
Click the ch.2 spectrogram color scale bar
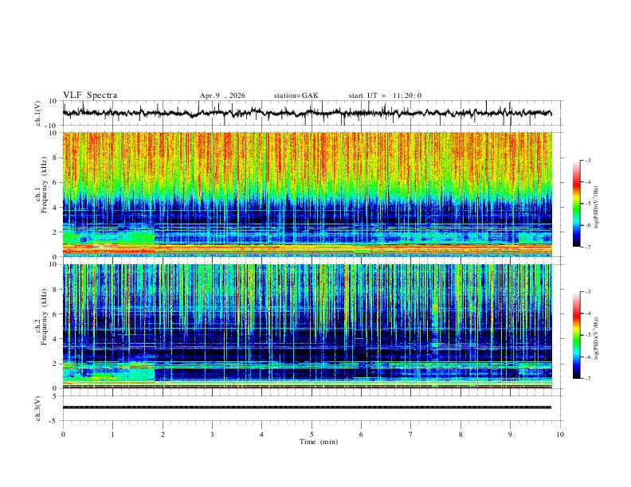(x=577, y=335)
